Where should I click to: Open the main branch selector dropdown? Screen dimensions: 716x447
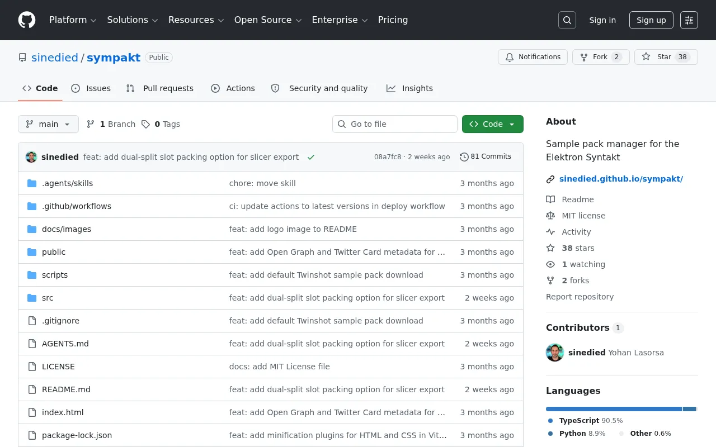coord(48,124)
